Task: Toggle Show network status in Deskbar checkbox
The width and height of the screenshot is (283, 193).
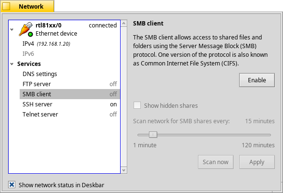Action: click(12, 185)
